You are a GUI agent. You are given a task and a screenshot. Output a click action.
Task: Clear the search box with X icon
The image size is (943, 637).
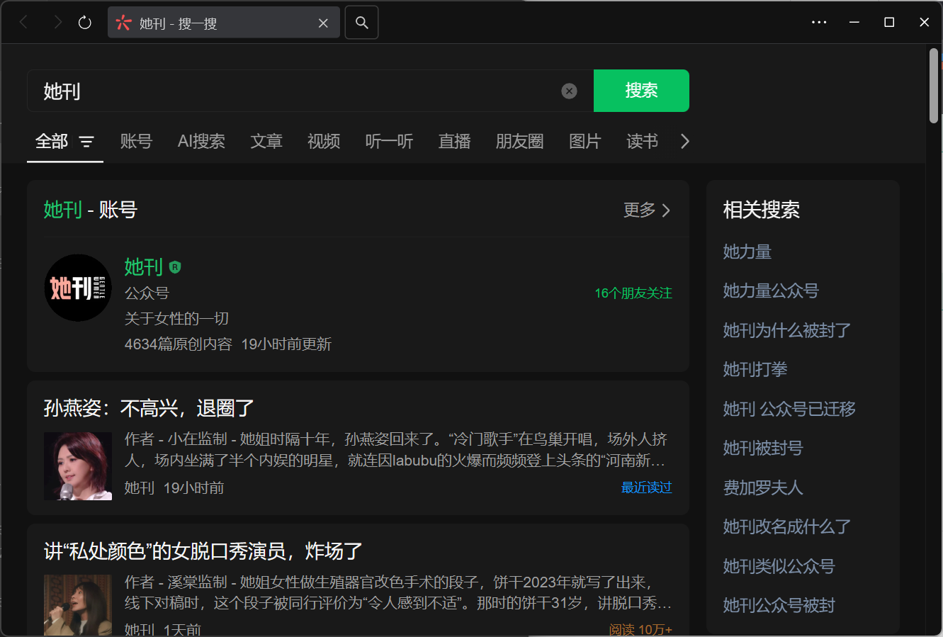click(x=569, y=91)
